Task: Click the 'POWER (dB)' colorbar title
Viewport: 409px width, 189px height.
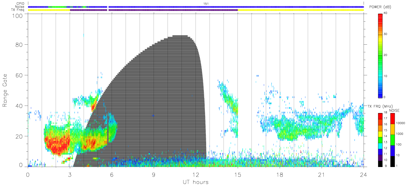Action: 380,7
